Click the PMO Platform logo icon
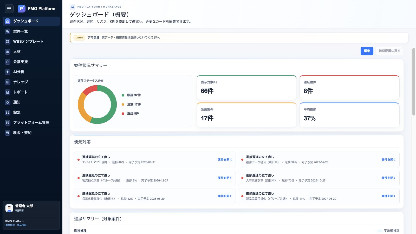Screen dimensions: 416x234 [x=22, y=9]
